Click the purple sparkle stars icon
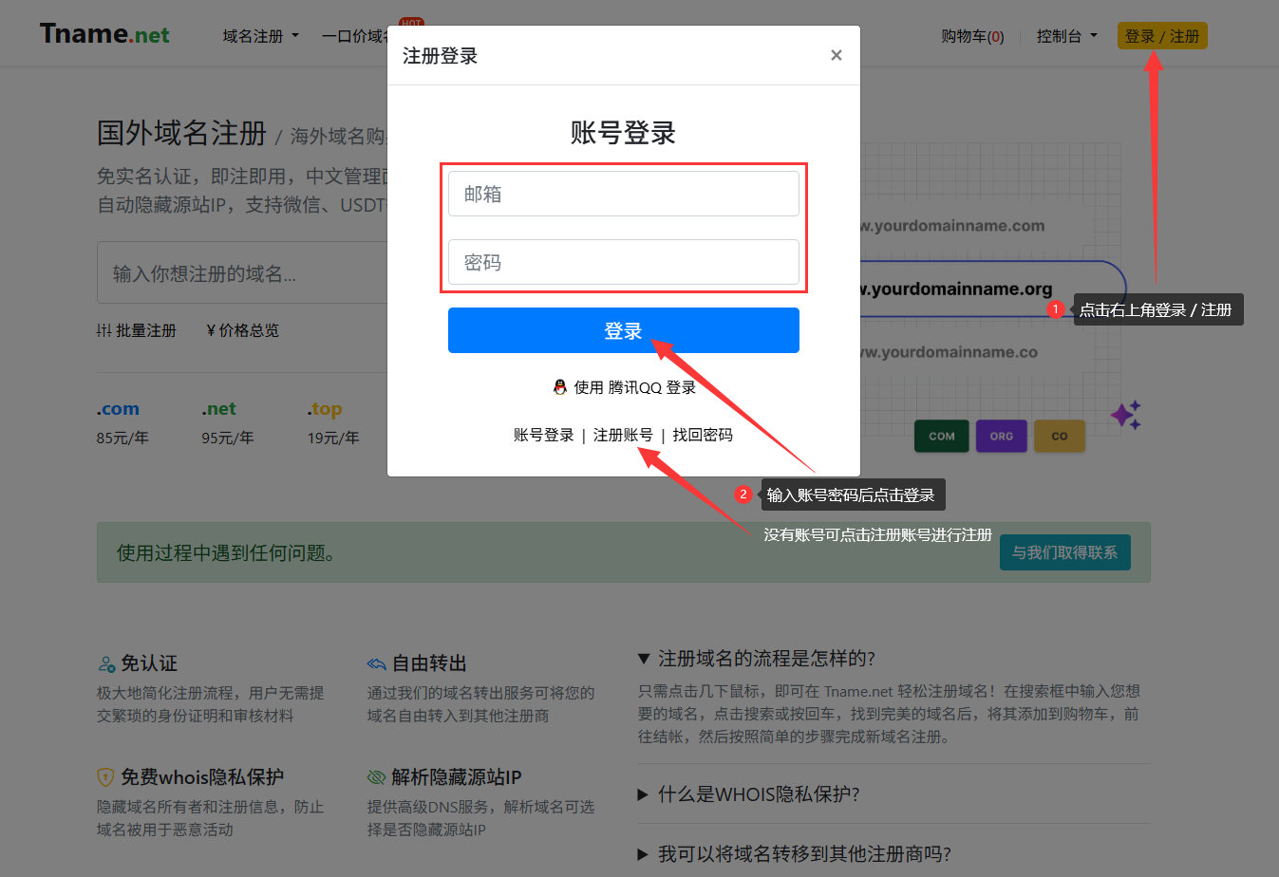This screenshot has height=877, width=1279. coord(1126,415)
